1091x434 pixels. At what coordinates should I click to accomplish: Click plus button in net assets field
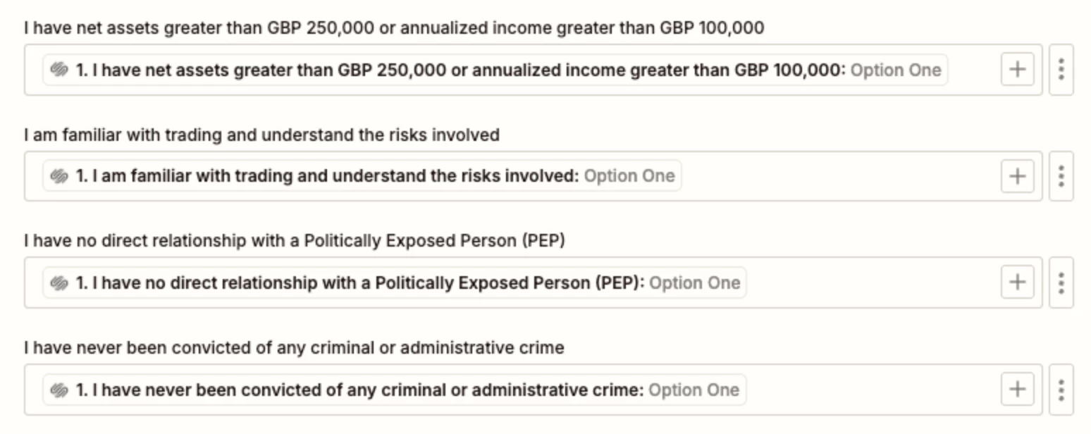tap(1017, 69)
